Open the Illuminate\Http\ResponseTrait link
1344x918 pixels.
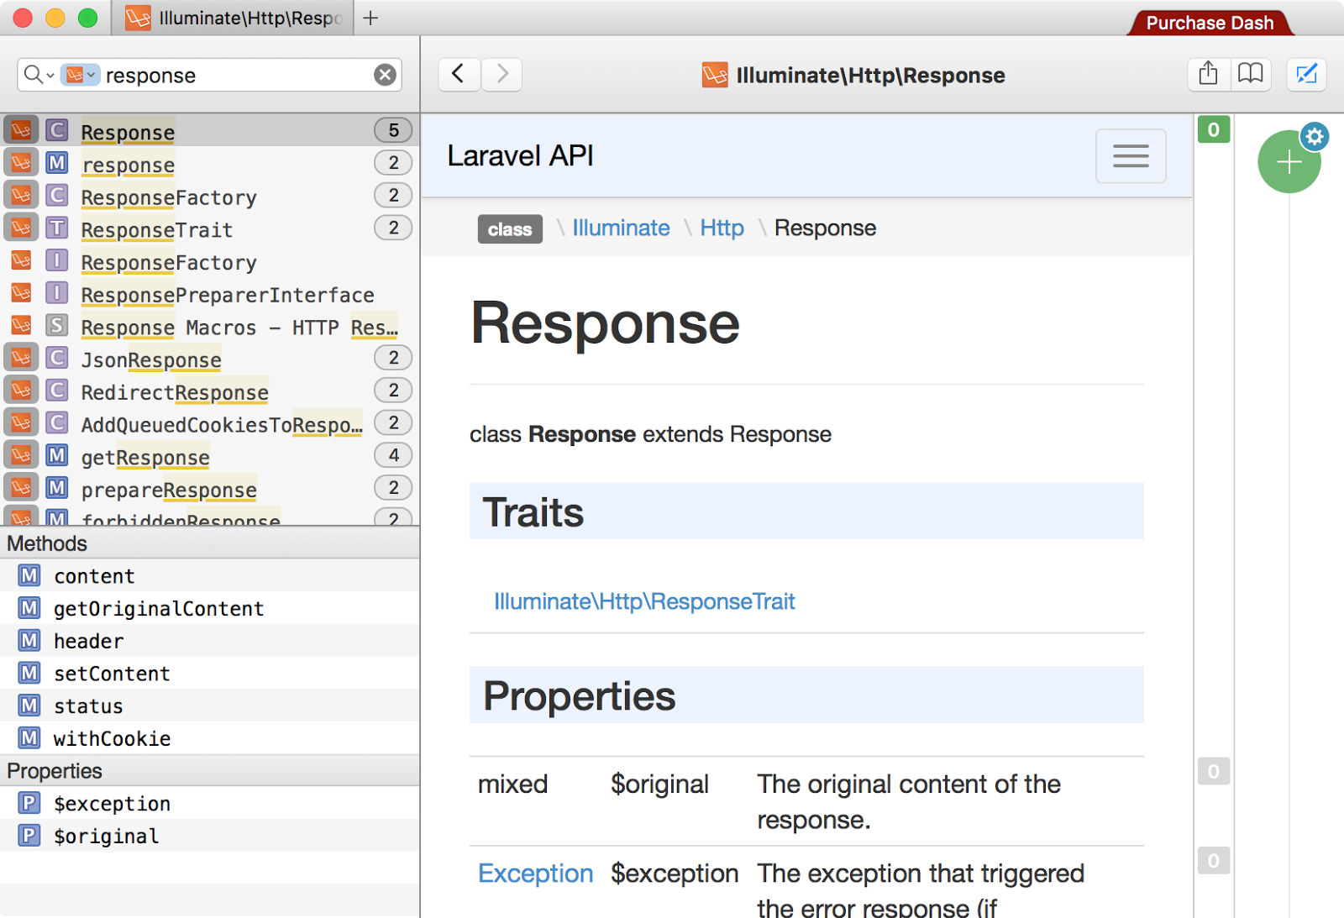coord(644,601)
